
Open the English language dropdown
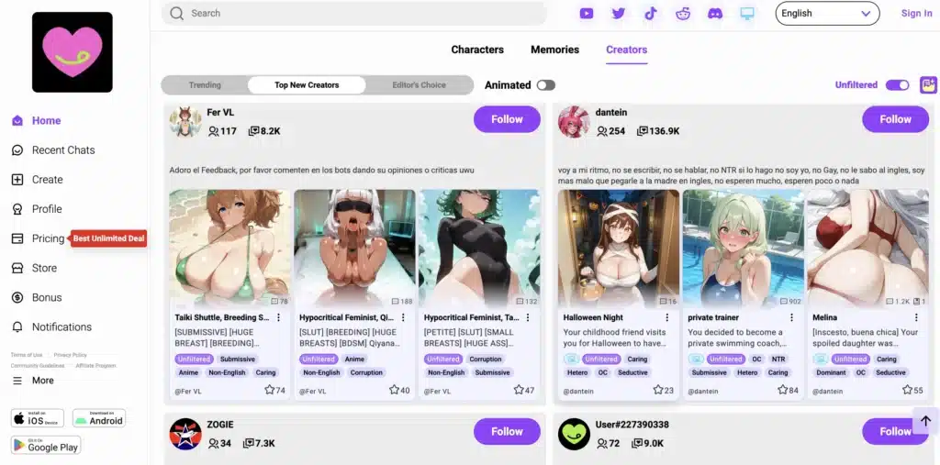826,14
